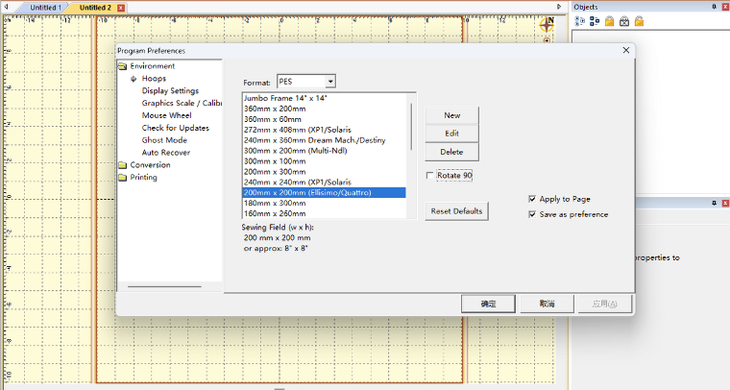730x390 pixels.
Task: Open Display Settings preferences
Action: (x=170, y=90)
